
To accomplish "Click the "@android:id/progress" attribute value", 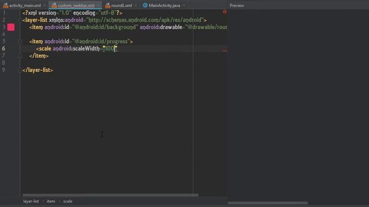I will pyautogui.click(x=101, y=41).
